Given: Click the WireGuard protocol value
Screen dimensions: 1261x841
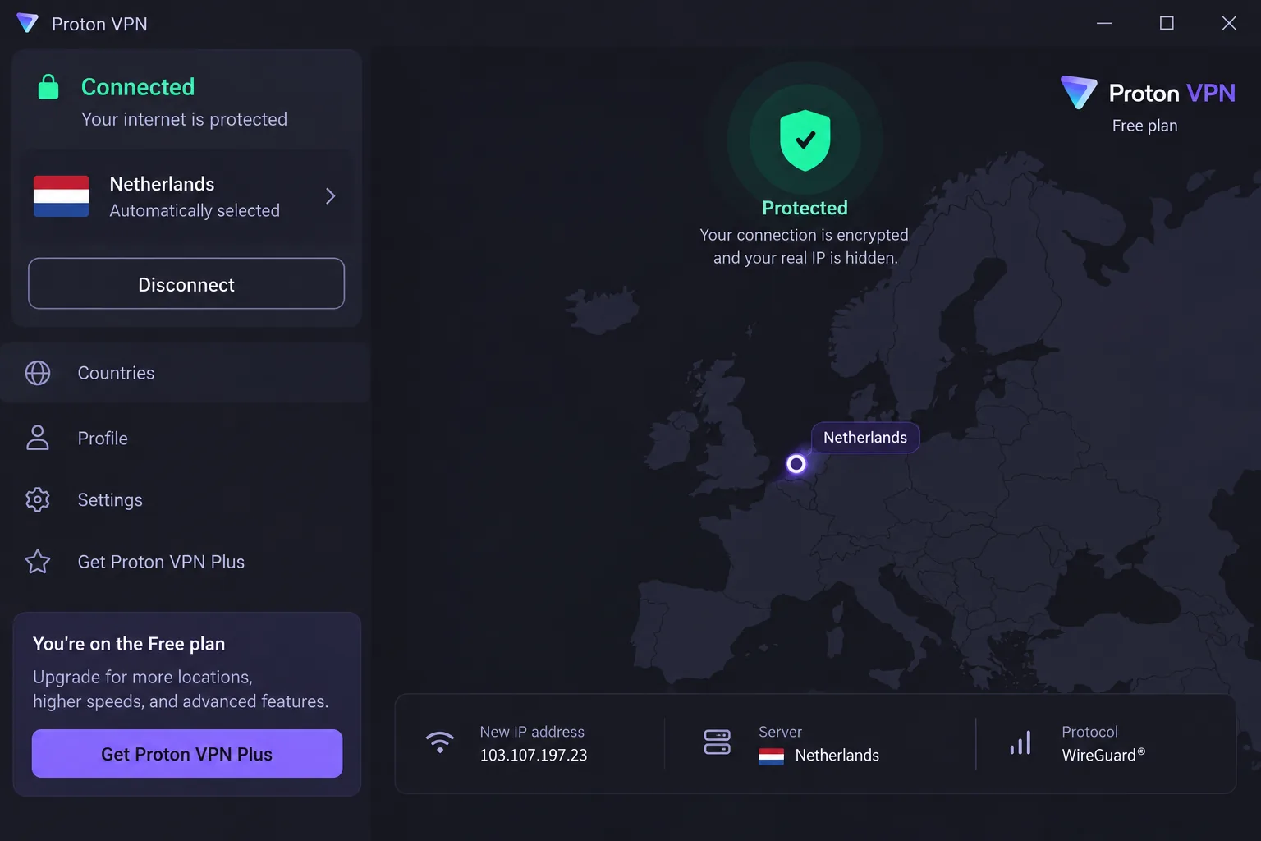Looking at the screenshot, I should 1103,756.
